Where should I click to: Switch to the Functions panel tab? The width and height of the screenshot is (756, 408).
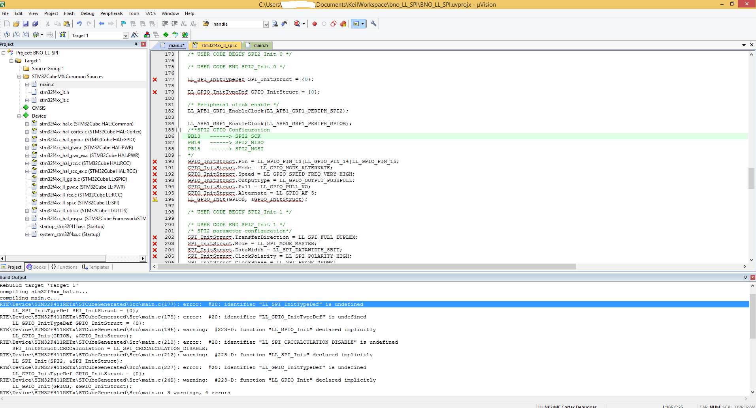pyautogui.click(x=64, y=267)
